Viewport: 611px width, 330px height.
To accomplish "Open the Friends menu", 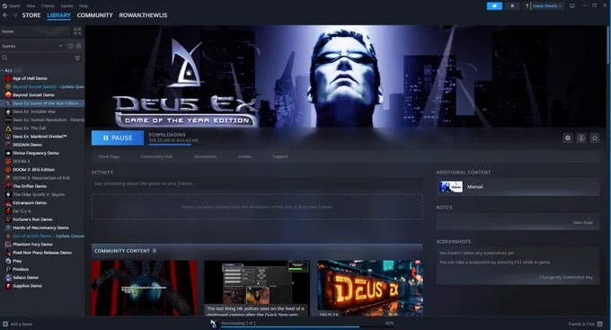I will tap(48, 6).
